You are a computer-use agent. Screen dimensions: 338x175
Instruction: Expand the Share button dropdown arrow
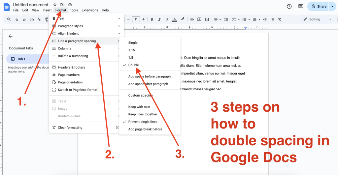pos(332,6)
